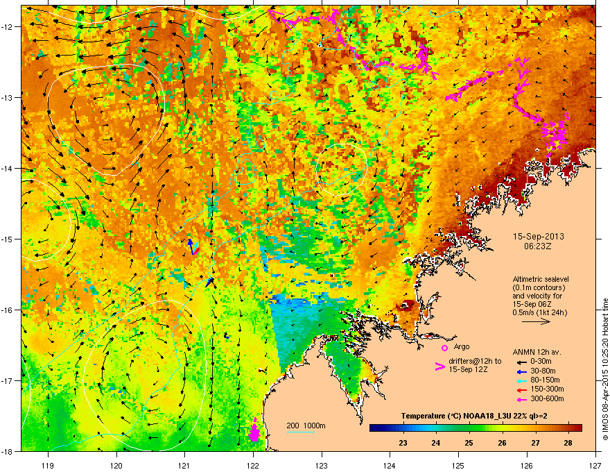Click the '300-600m' depth label
The width and height of the screenshot is (610, 472).
click(547, 399)
